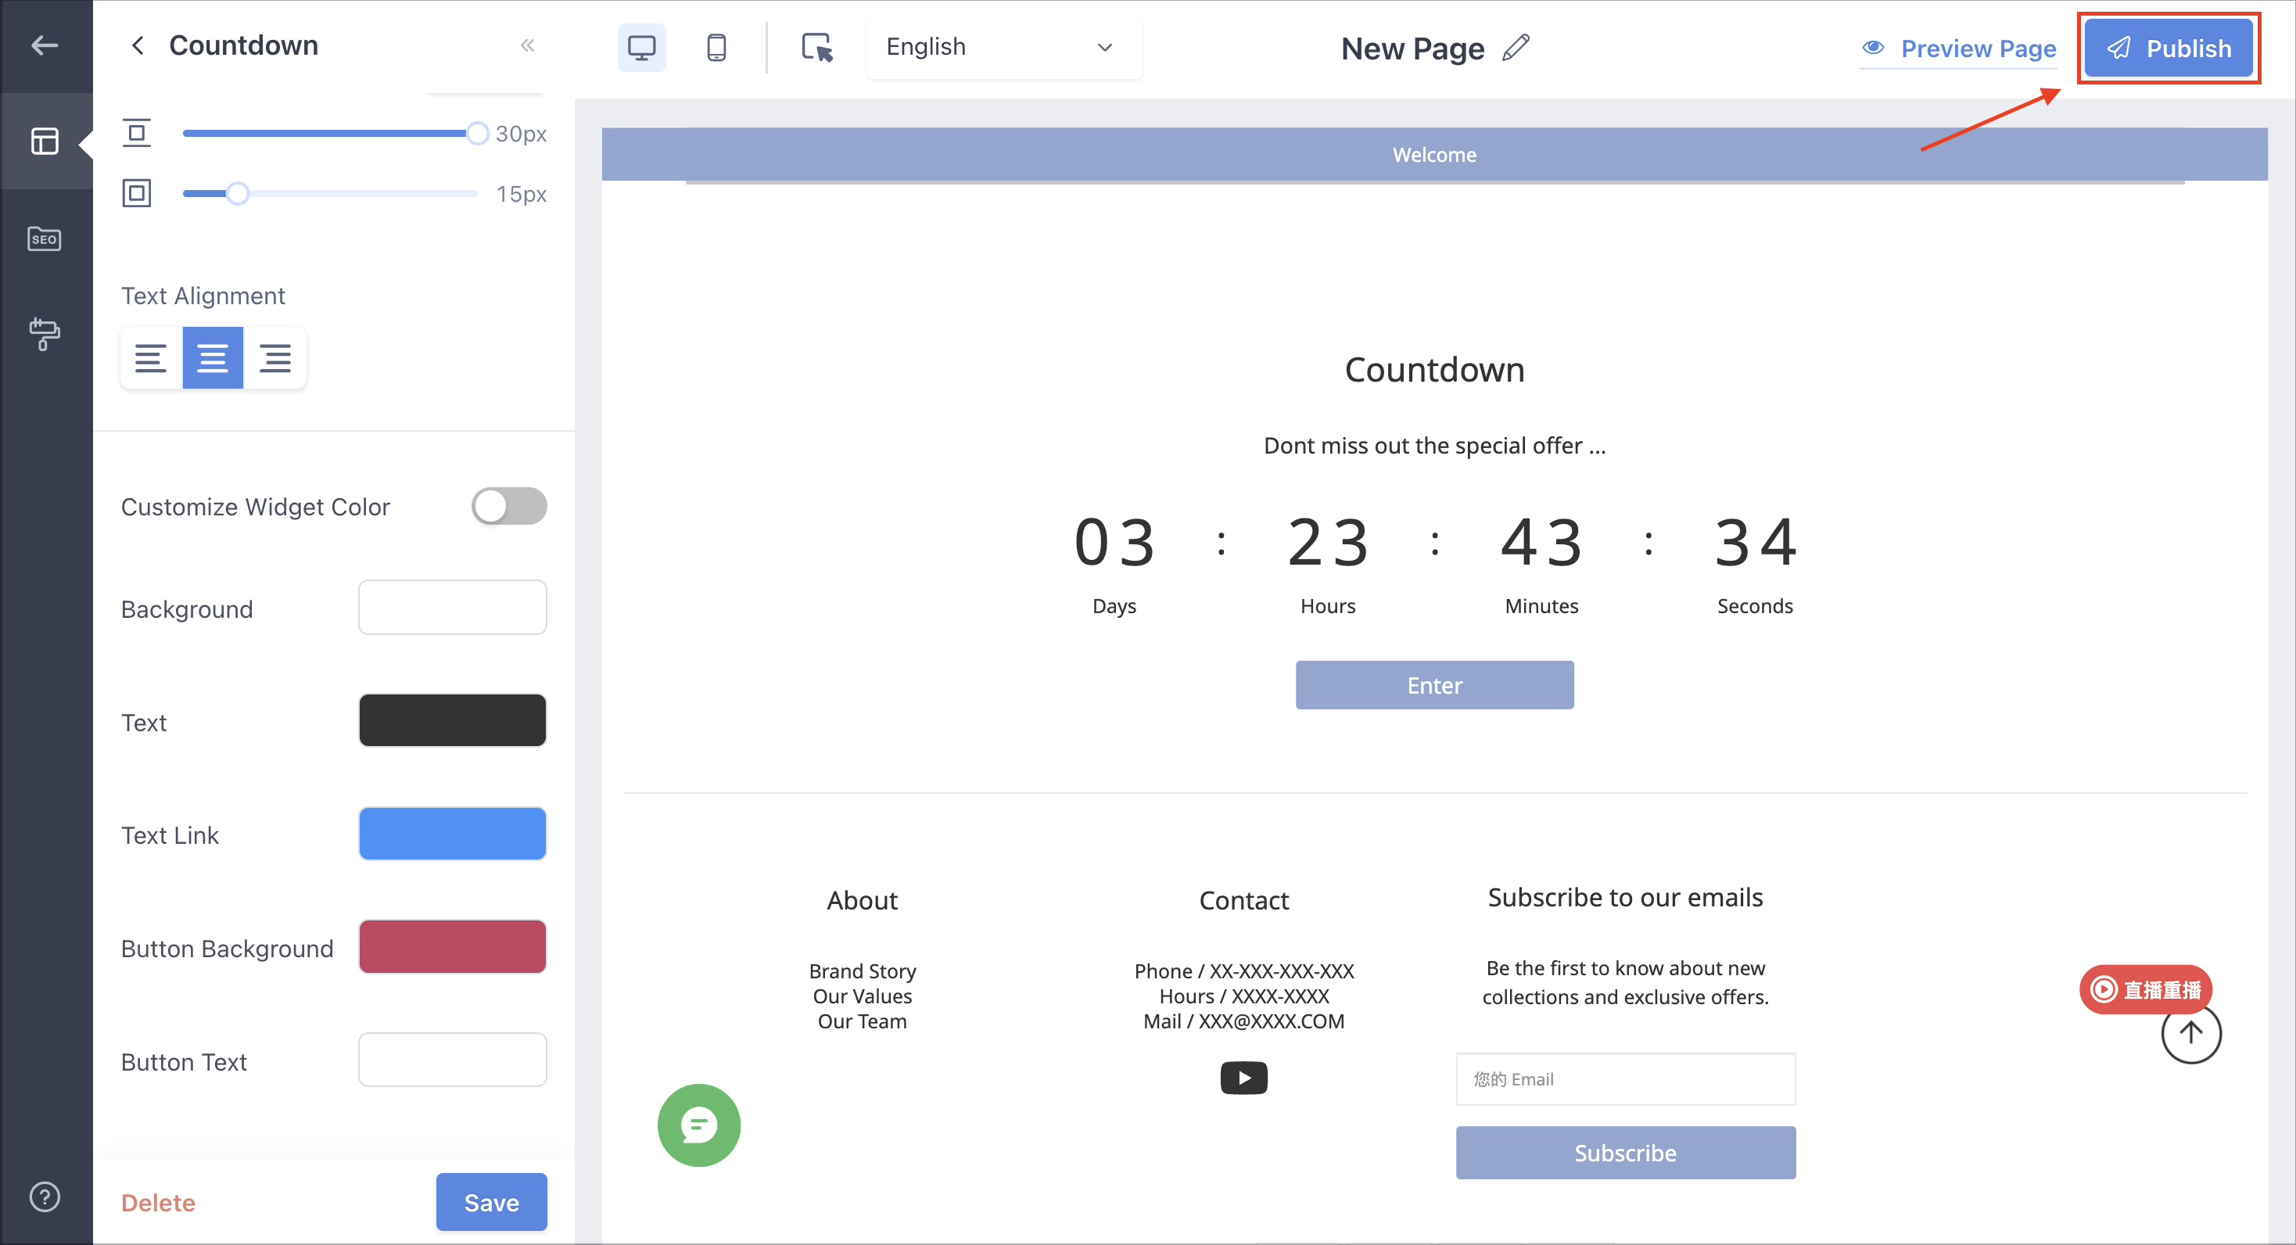Select center text alignment
This screenshot has height=1245, width=2296.
[212, 358]
